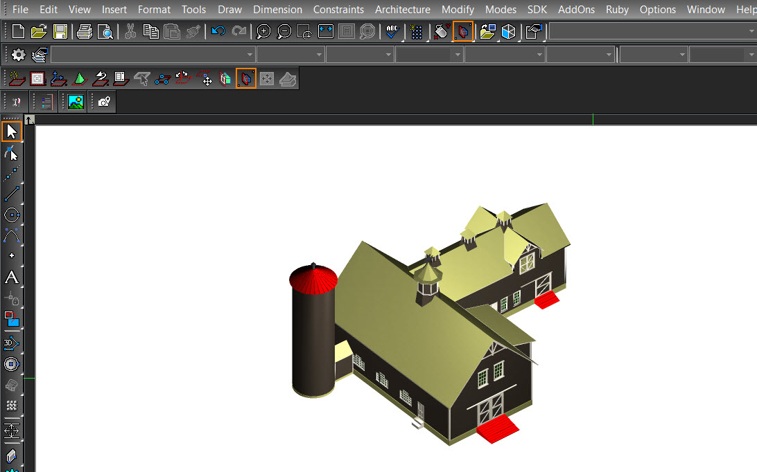This screenshot has height=472, width=757.
Task: Click the hand-and-window icon in top toolbar
Action: (534, 32)
